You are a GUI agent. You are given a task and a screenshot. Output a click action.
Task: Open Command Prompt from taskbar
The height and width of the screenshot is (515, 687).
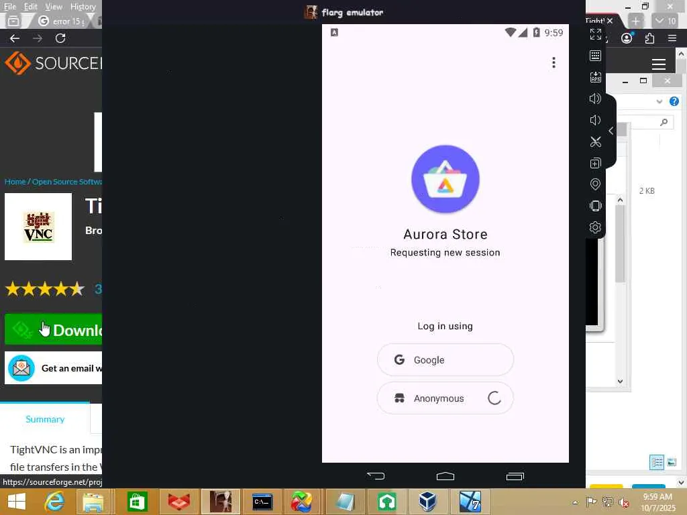262,502
